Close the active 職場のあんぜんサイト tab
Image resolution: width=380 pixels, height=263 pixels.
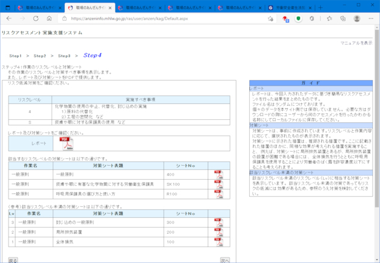click(110, 8)
